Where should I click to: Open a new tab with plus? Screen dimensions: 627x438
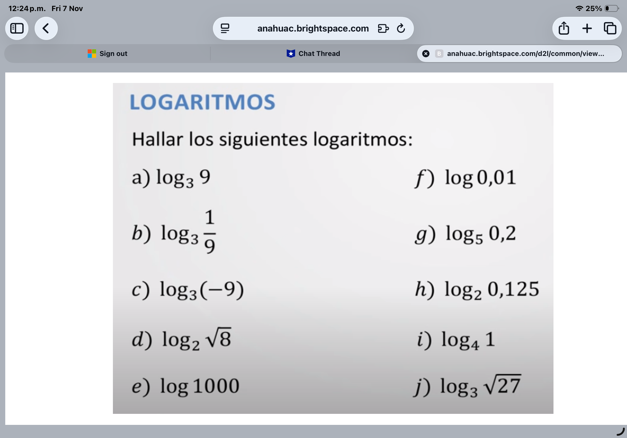click(x=587, y=28)
